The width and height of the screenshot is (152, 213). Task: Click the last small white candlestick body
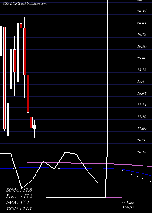click(x=35, y=127)
